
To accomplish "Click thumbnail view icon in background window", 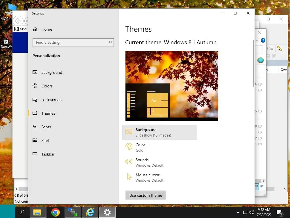I will click(x=262, y=186).
